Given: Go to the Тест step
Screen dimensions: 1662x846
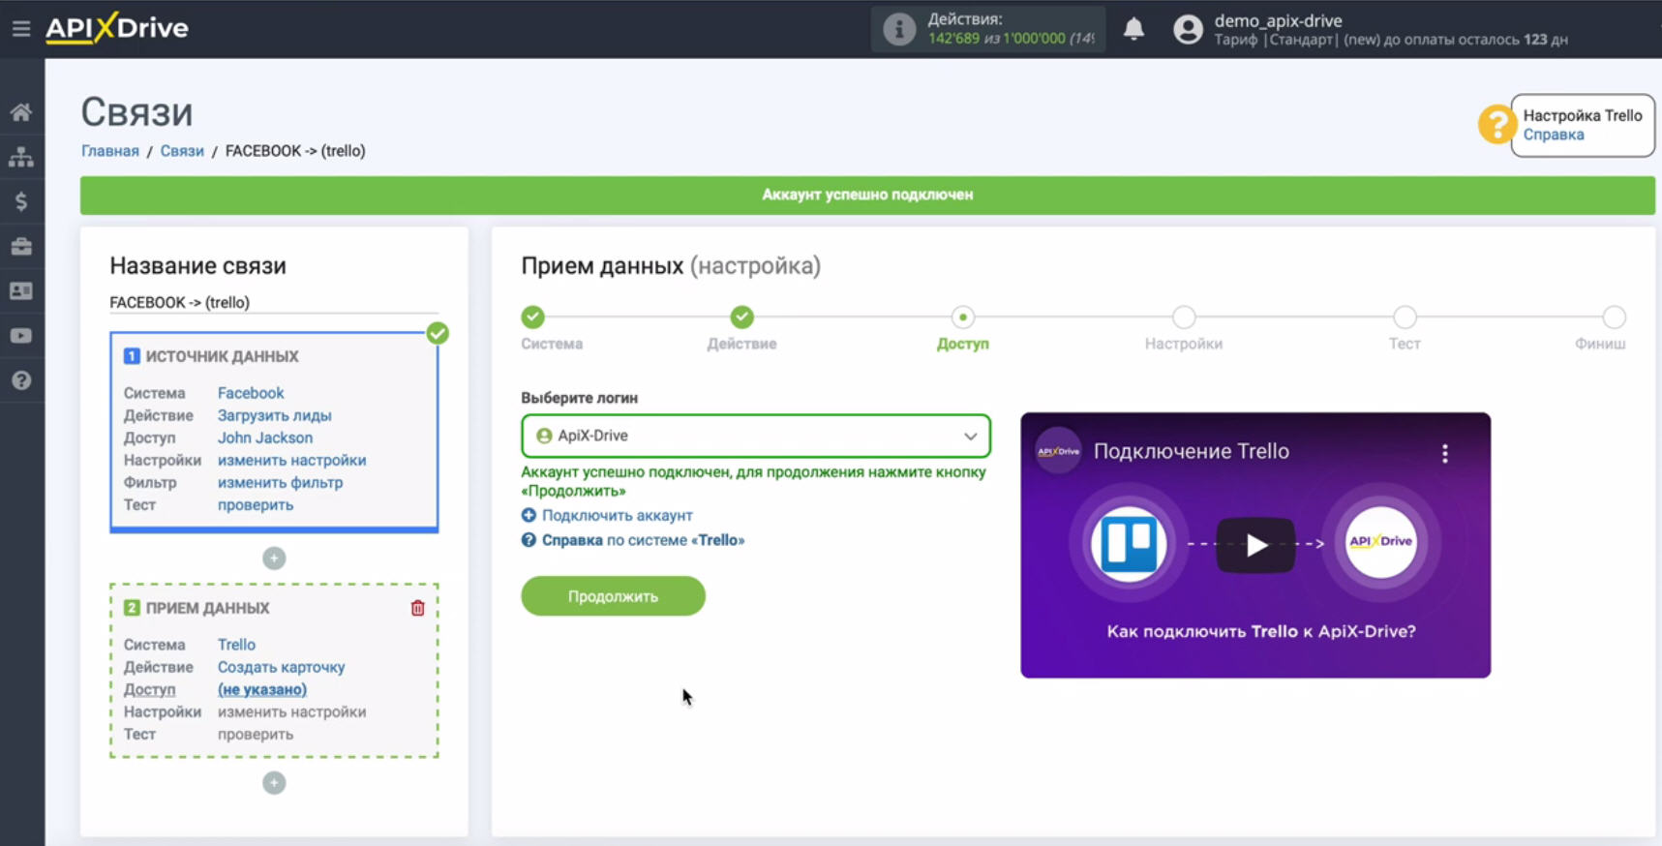Looking at the screenshot, I should pyautogui.click(x=1405, y=317).
